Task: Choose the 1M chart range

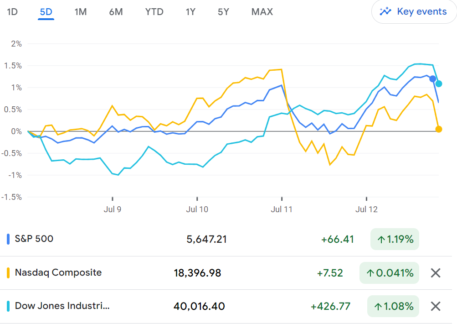Action: click(81, 12)
